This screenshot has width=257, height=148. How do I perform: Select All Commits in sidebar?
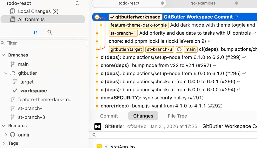click(x=31, y=19)
